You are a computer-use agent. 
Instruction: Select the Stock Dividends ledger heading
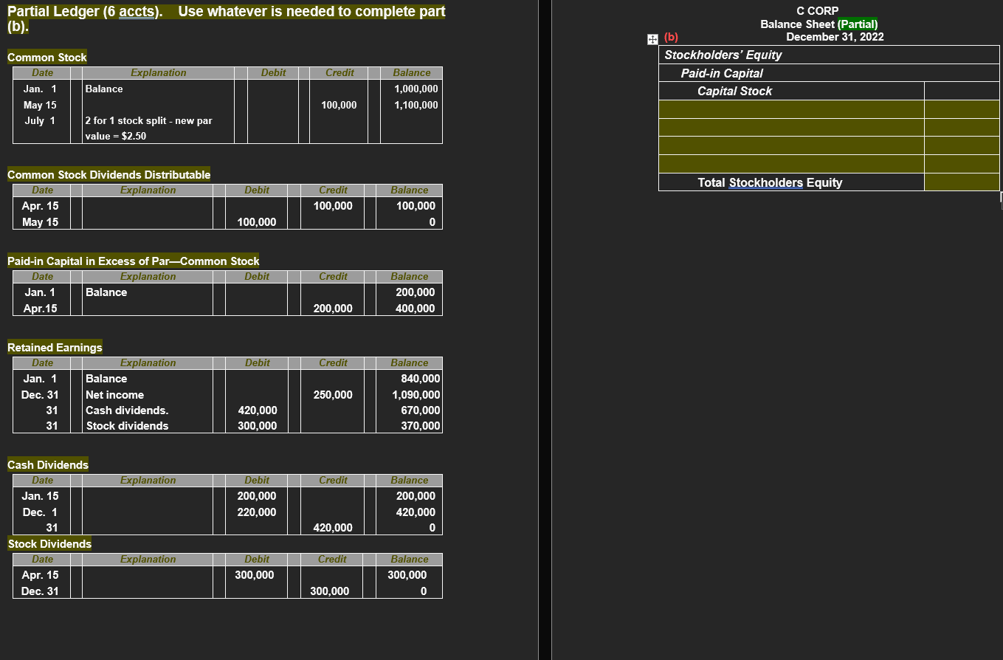click(49, 543)
